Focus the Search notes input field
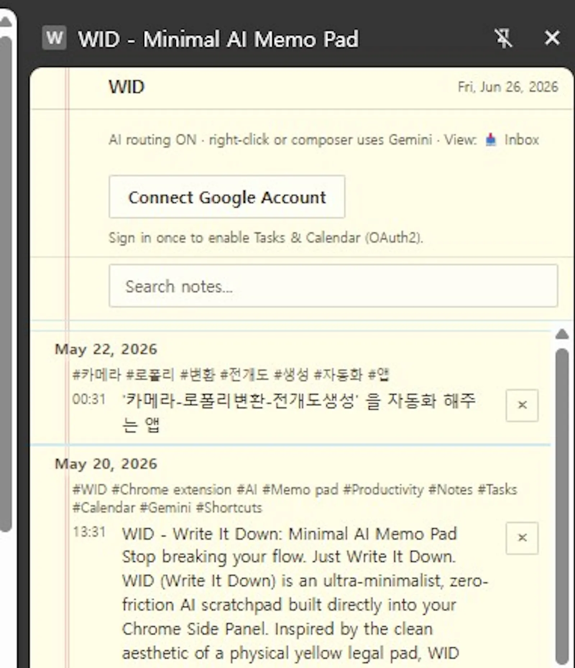Screen dimensions: 575x668 (x=333, y=286)
